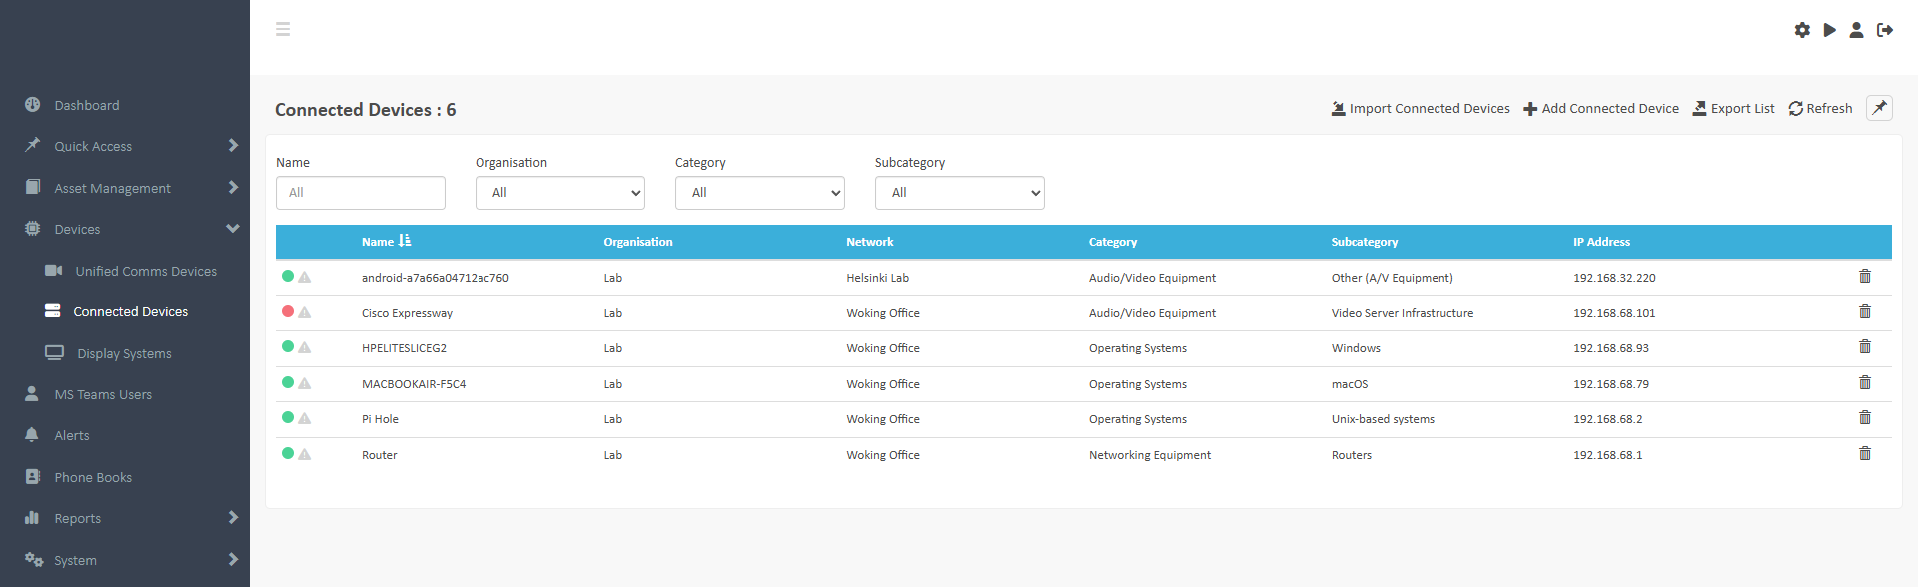The width and height of the screenshot is (1918, 587).
Task: Click IP address 192.168.32.220
Action: [1614, 278]
